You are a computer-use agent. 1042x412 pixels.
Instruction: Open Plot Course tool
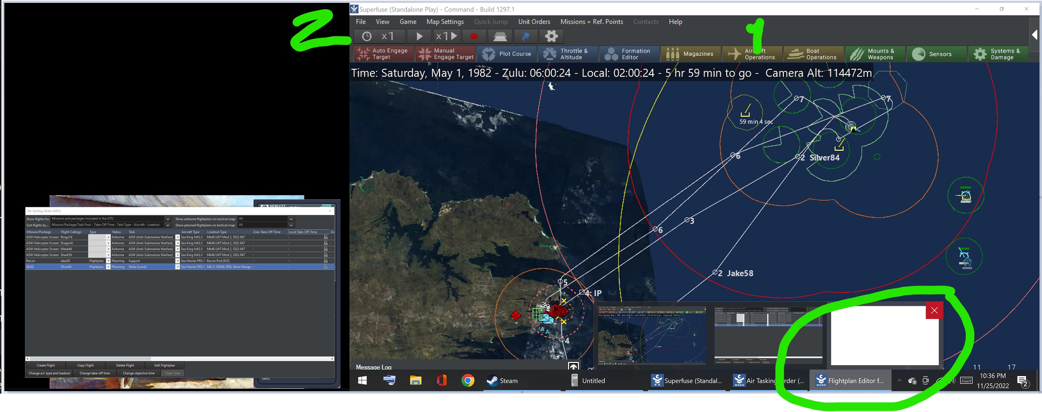click(x=507, y=54)
